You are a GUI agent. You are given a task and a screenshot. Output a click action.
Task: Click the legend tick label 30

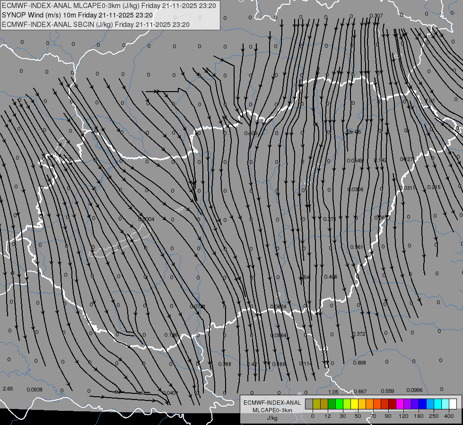pos(342,416)
